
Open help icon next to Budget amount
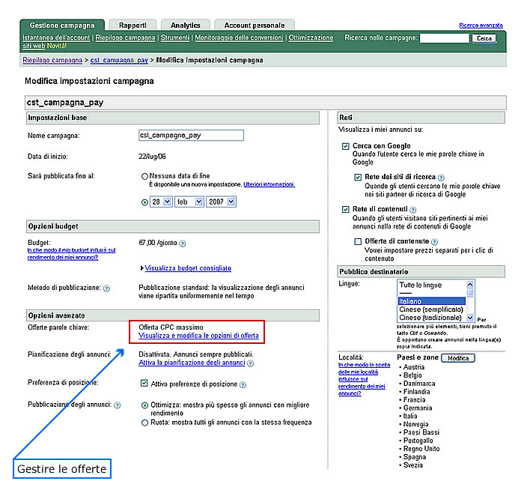pyautogui.click(x=183, y=244)
